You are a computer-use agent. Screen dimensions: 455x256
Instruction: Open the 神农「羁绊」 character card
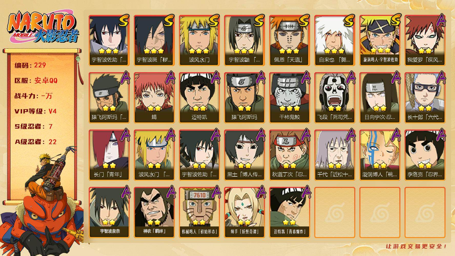pos(154,212)
